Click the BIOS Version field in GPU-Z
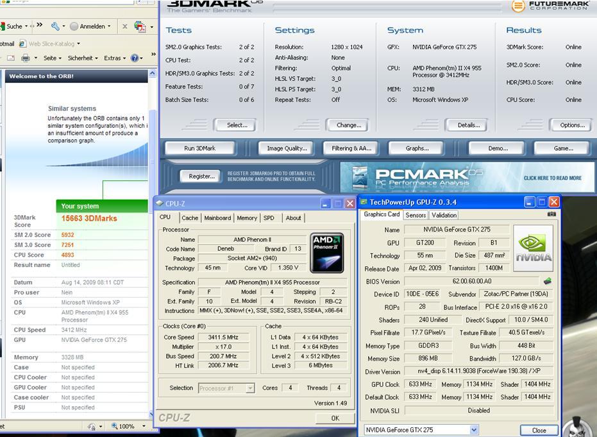The width and height of the screenshot is (597, 437). click(472, 281)
